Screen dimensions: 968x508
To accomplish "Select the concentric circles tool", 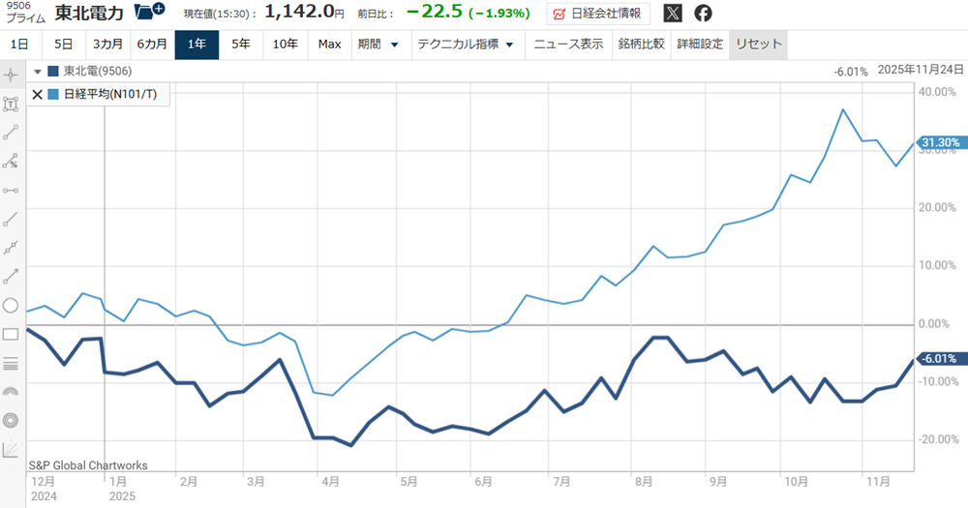I will tap(12, 421).
